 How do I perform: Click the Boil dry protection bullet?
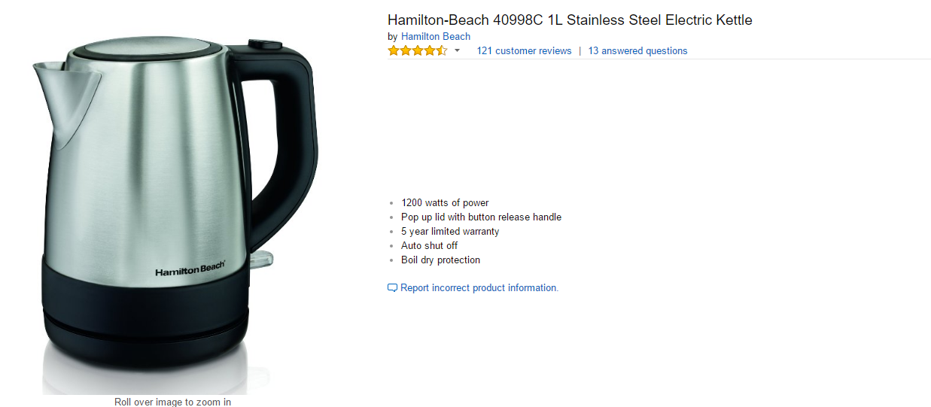(440, 260)
